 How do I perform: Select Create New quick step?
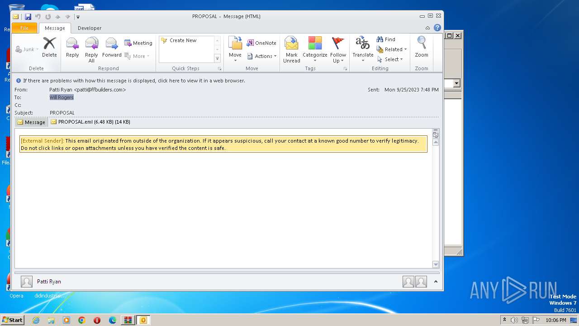[183, 40]
